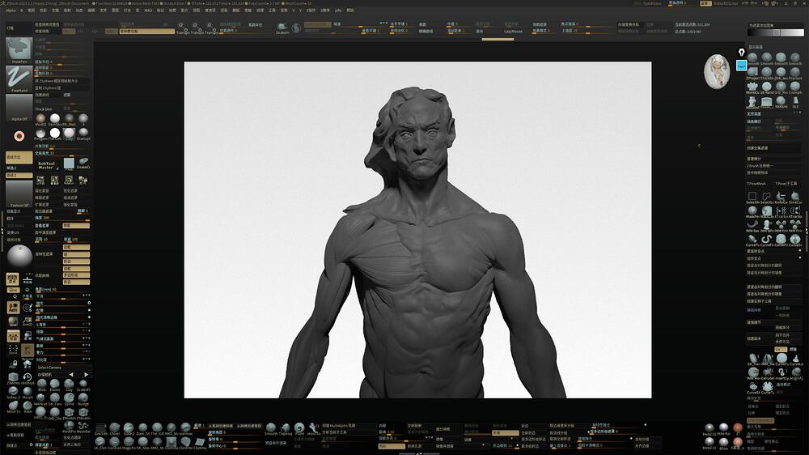Click the QuickSave button
Image resolution: width=809 pixels, height=455 pixels.
652,3
